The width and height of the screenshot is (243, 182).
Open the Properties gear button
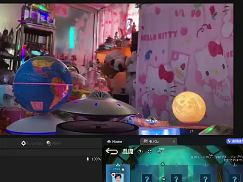(x=32, y=143)
